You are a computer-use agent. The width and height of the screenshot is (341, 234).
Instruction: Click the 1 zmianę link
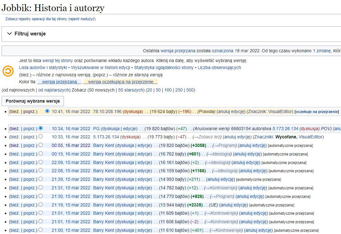click(x=322, y=51)
